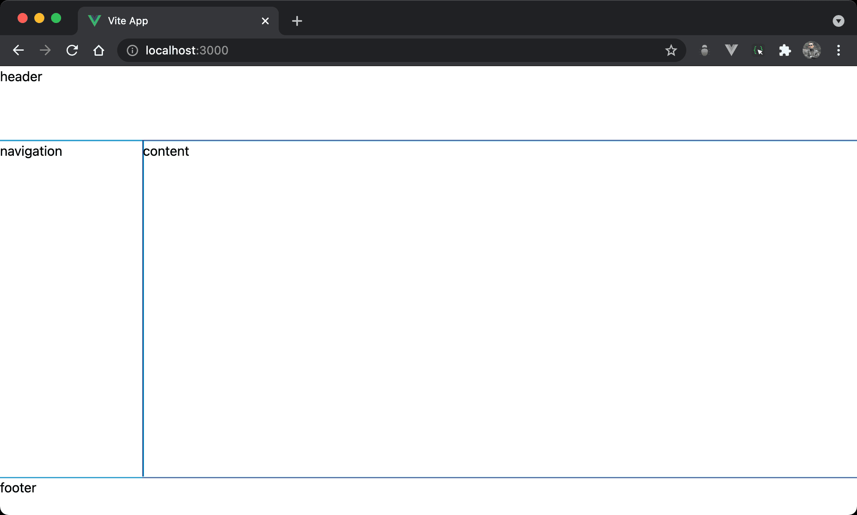
Task: Click the Chrome menu three-dots icon
Action: tap(839, 50)
